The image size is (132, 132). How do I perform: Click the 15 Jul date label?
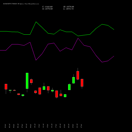[48, 126]
